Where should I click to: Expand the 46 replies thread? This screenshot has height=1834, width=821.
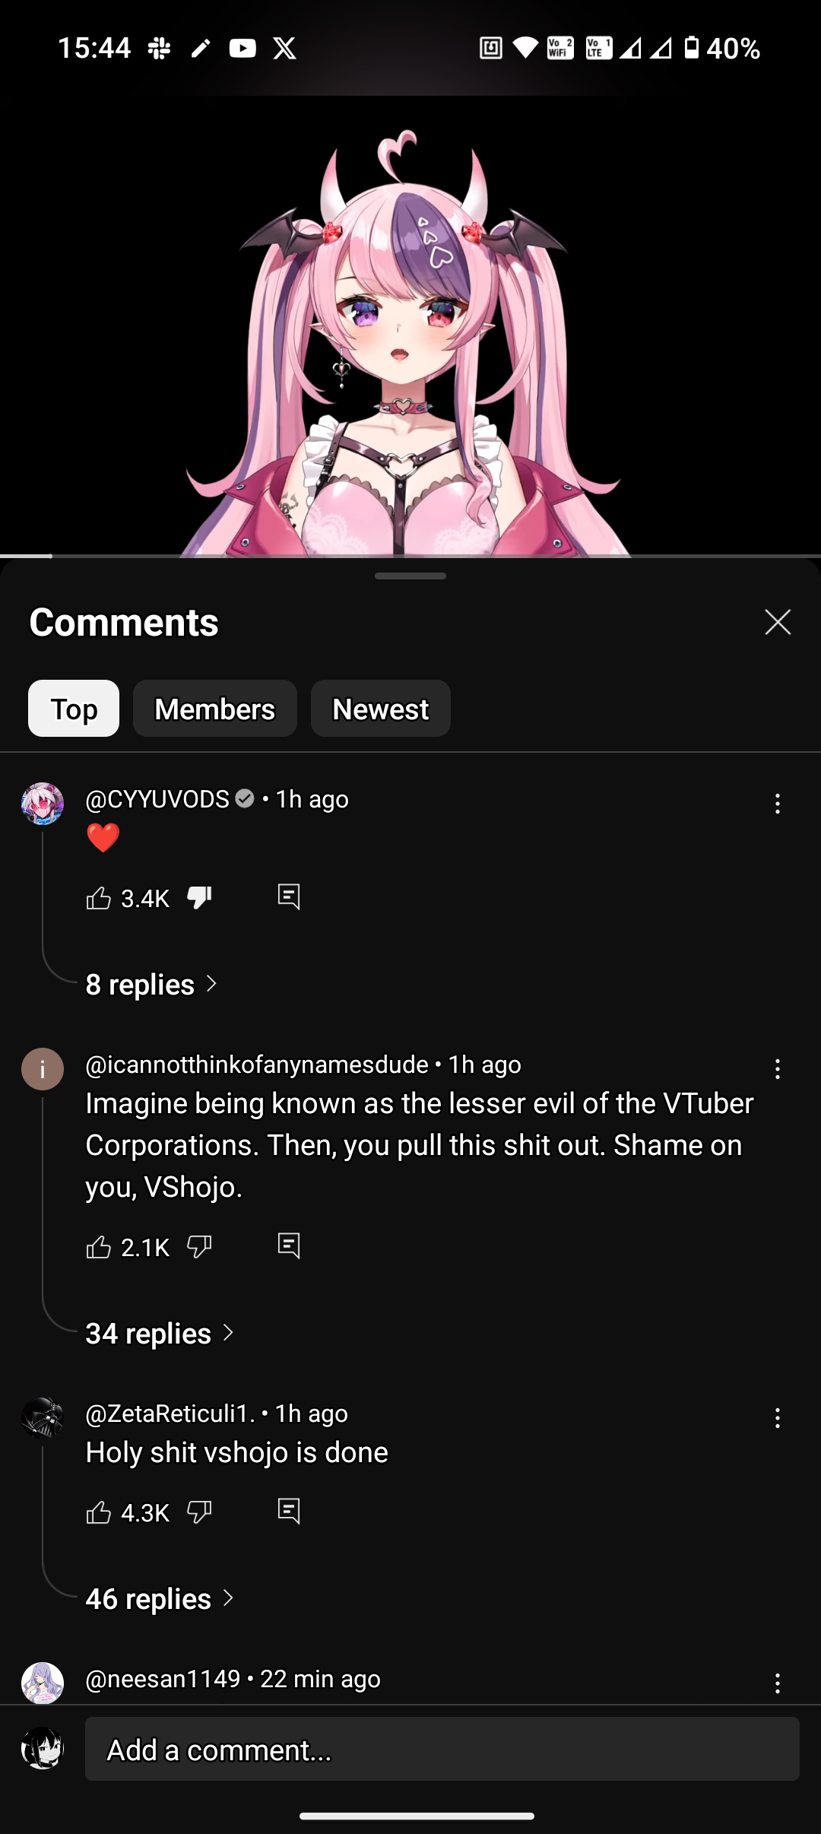point(160,1599)
